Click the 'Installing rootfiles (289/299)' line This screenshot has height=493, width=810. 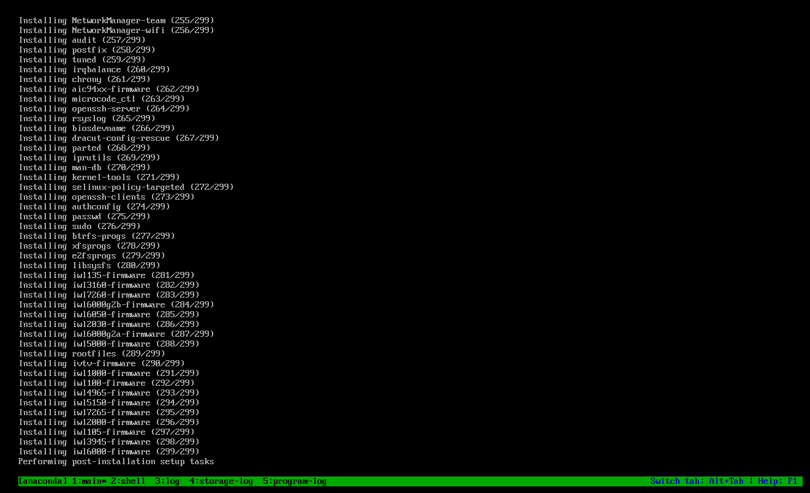tap(92, 354)
